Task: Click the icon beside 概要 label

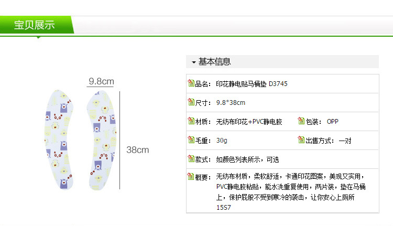Action: [191, 177]
